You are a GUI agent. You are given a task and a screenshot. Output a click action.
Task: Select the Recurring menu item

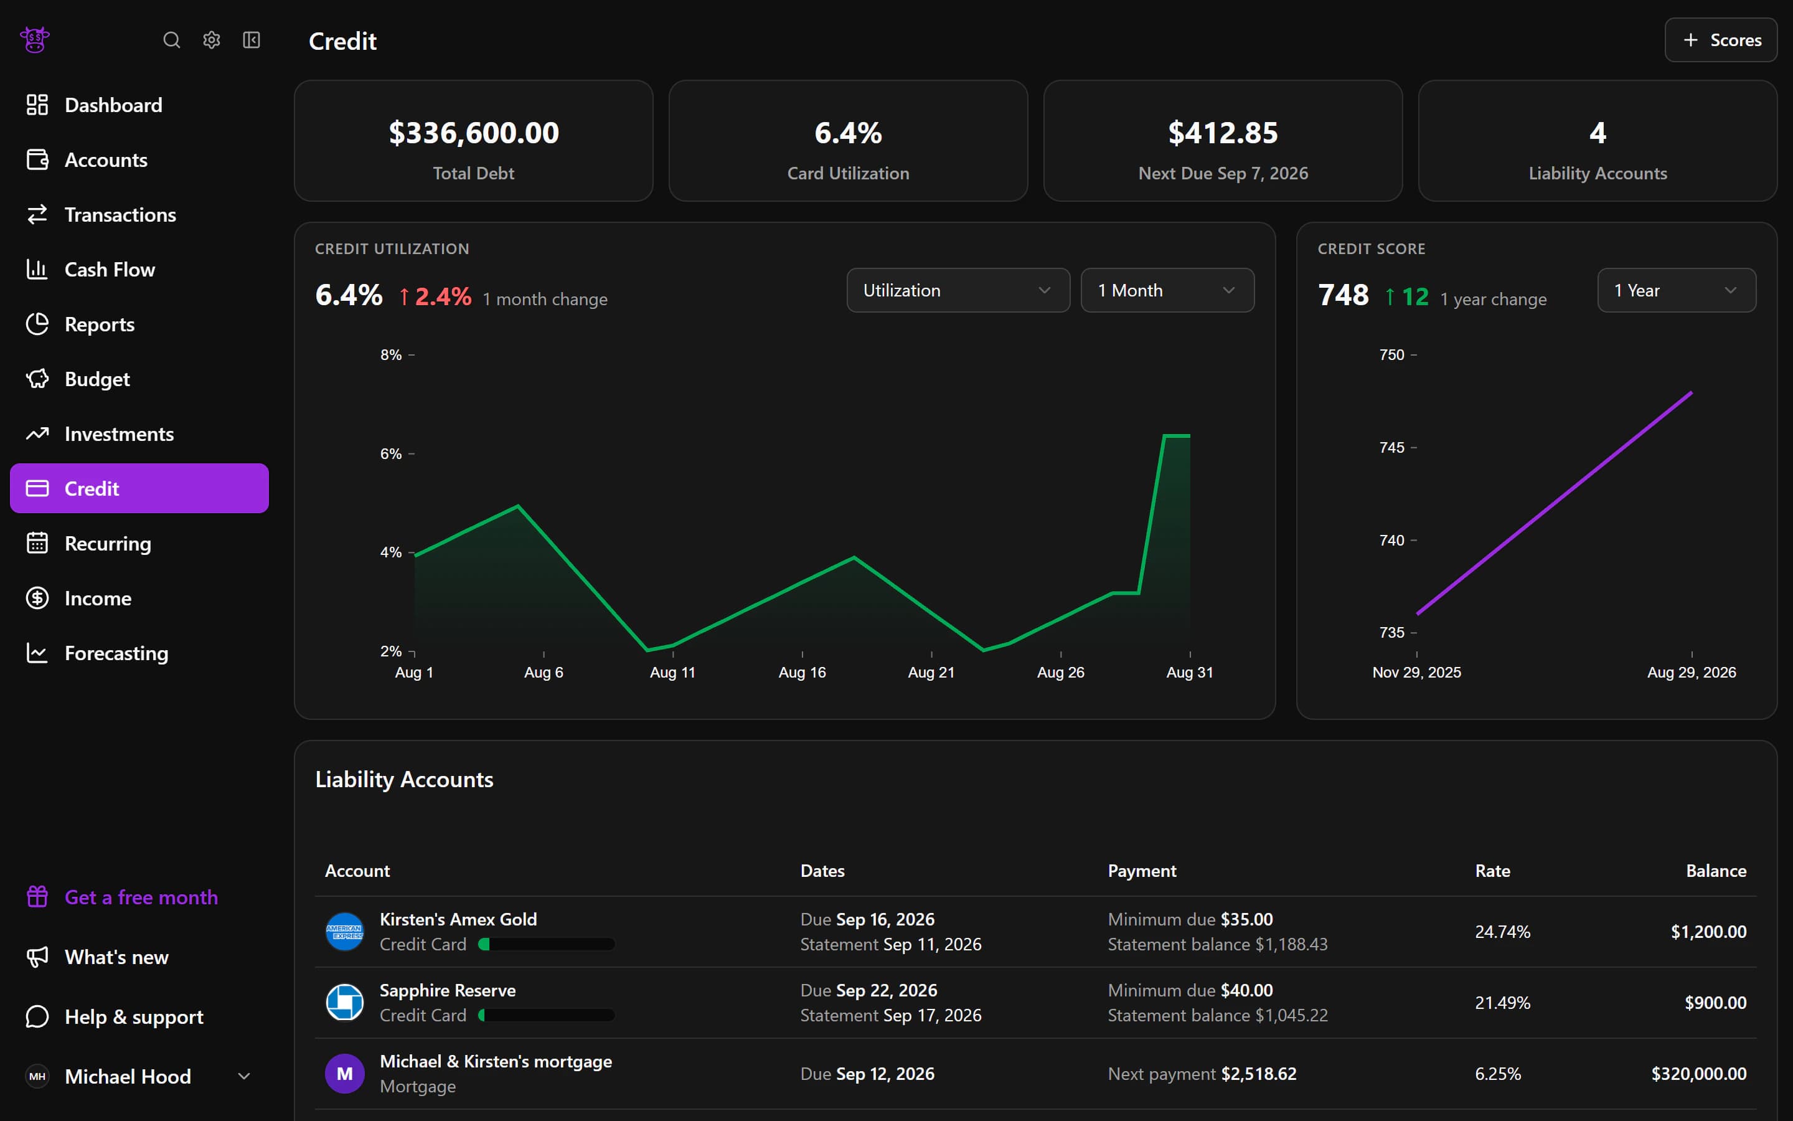point(139,544)
